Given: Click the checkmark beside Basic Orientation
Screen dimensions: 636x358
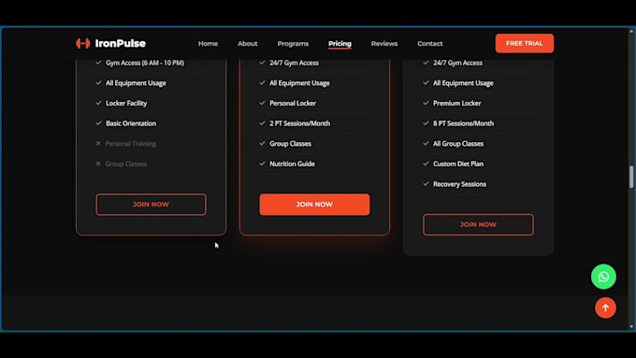Looking at the screenshot, I should pyautogui.click(x=98, y=122).
